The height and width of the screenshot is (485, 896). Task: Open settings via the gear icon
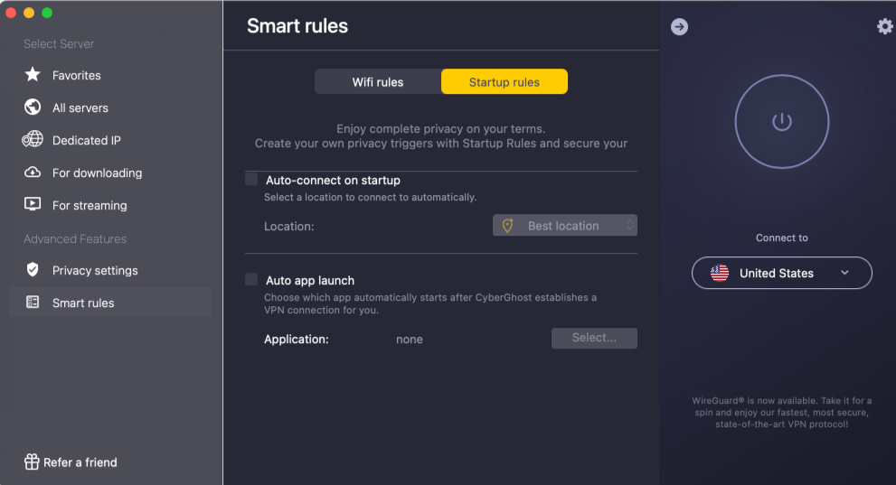pyautogui.click(x=884, y=26)
